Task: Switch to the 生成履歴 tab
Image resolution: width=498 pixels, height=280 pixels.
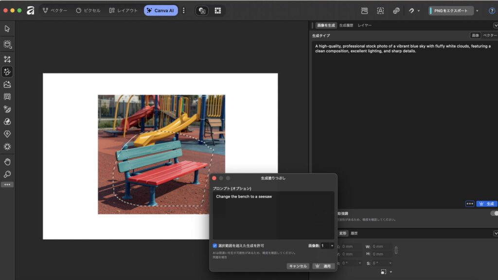Action: 346,25
